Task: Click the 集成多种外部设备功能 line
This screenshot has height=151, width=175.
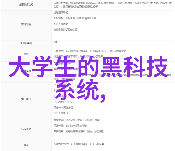Action: (65, 30)
